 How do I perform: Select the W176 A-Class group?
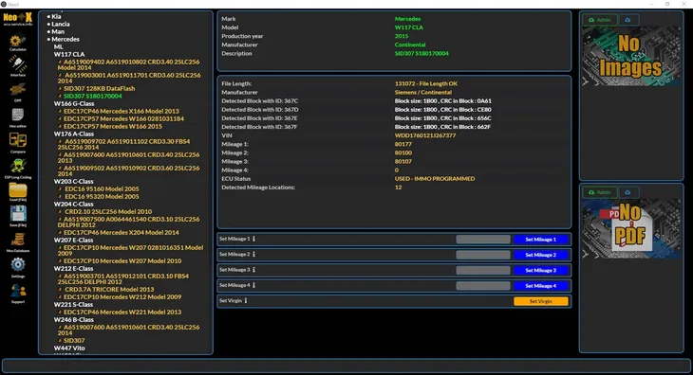click(74, 134)
